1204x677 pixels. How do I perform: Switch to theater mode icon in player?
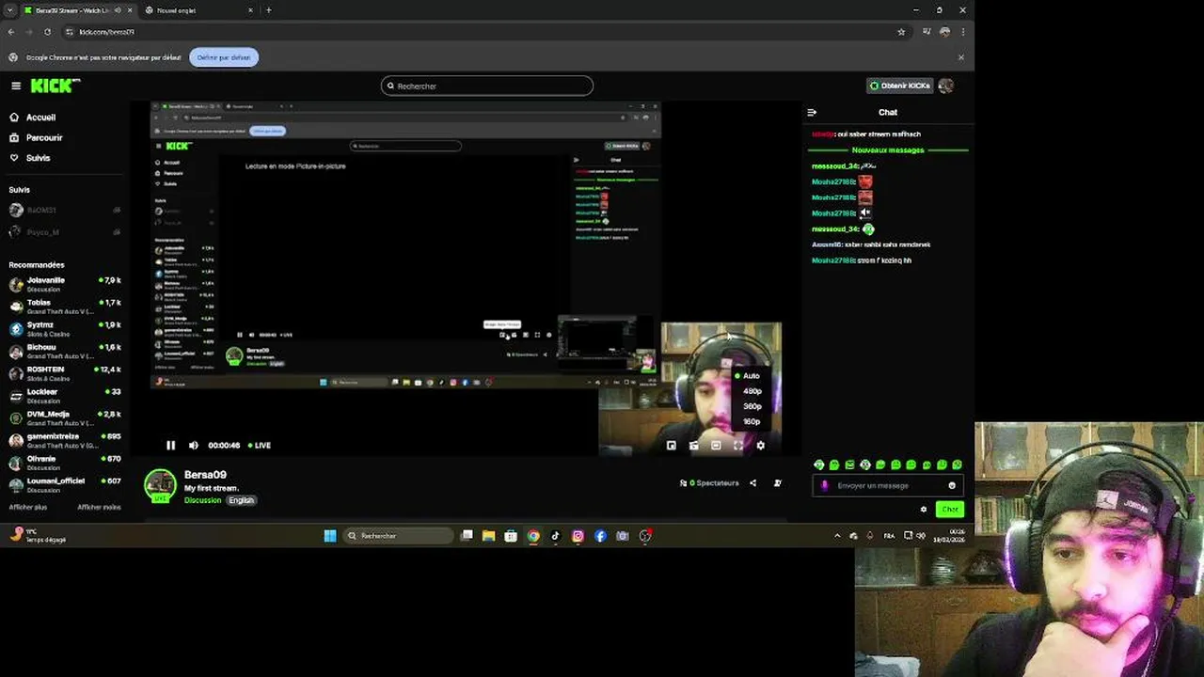click(x=716, y=446)
